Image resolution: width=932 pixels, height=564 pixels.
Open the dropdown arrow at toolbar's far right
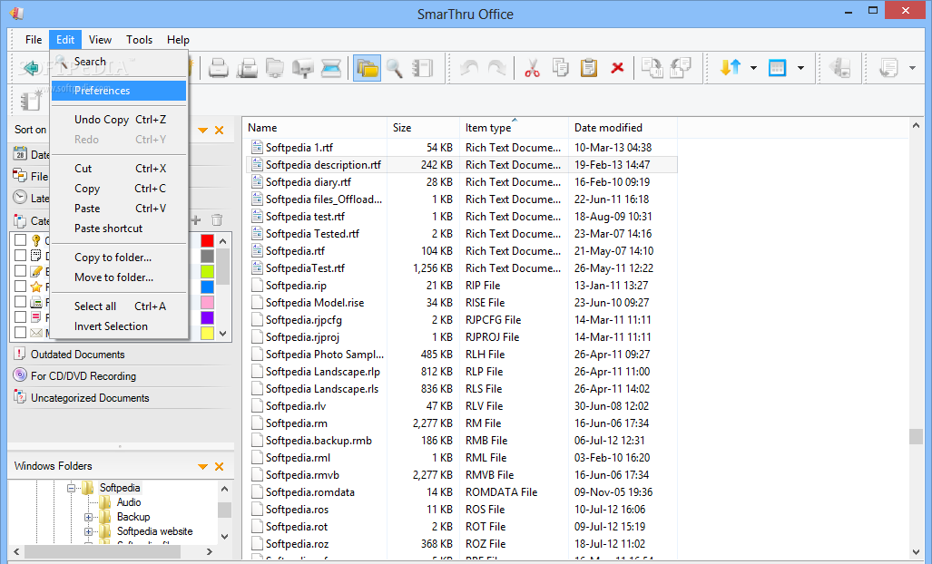coord(912,68)
